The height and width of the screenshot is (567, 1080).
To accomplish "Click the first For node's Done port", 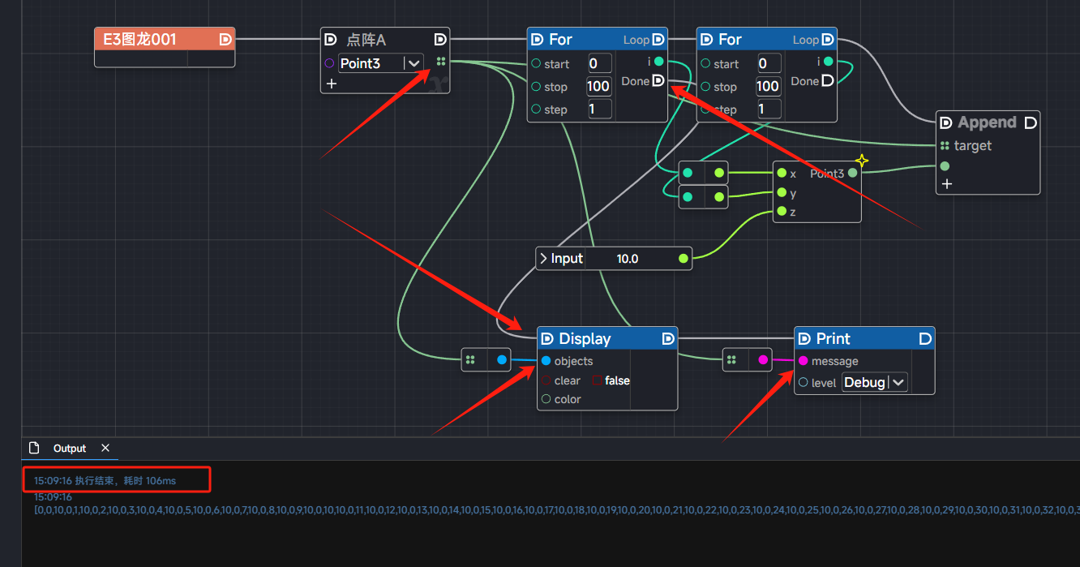I will 658,80.
